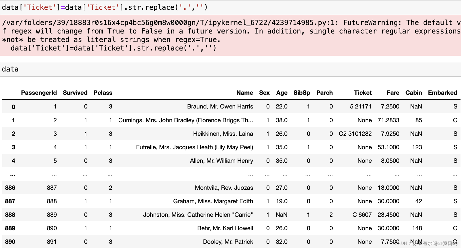
Task: Click the fare value 23.4500
Action: point(388,215)
